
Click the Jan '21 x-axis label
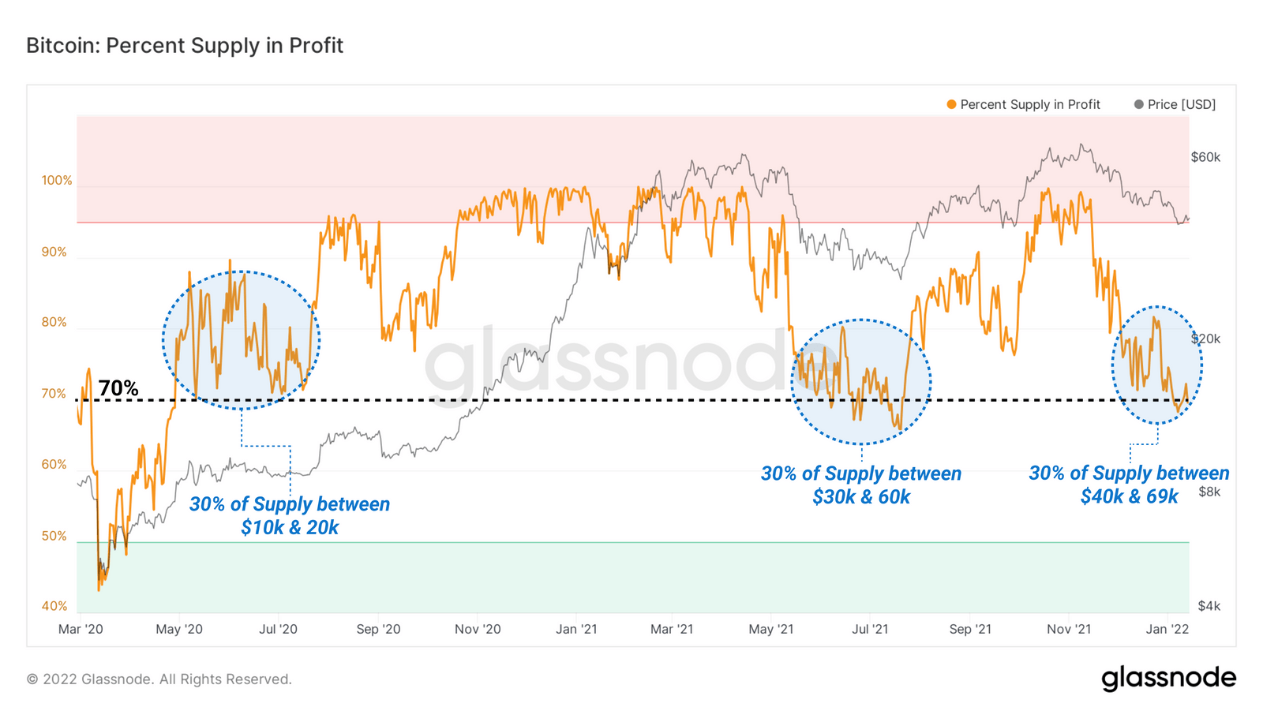(576, 629)
